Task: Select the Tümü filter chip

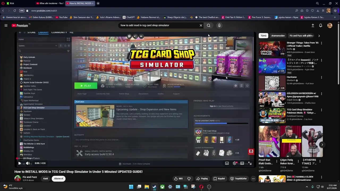Action: click(x=263, y=36)
